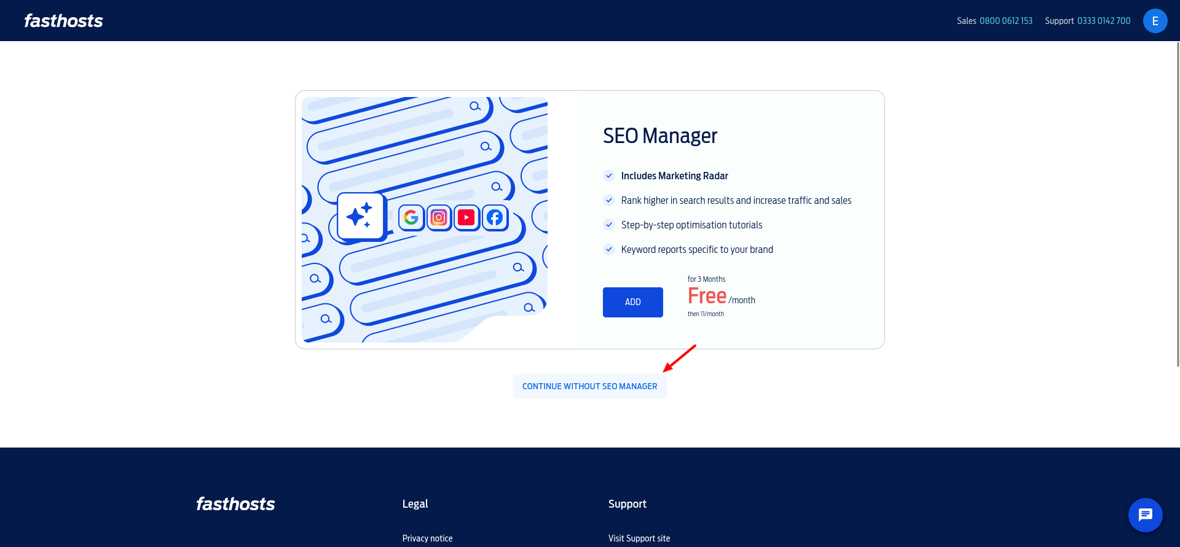Screen dimensions: 1180x547
Task: Open Visit Support site link
Action: pyautogui.click(x=639, y=538)
